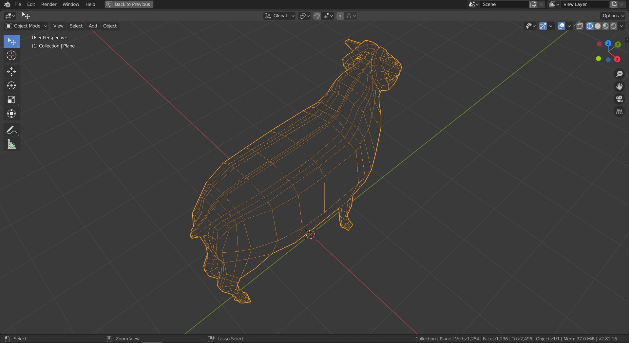629x343 pixels.
Task: Switch to Solid shading
Action: coord(598,26)
